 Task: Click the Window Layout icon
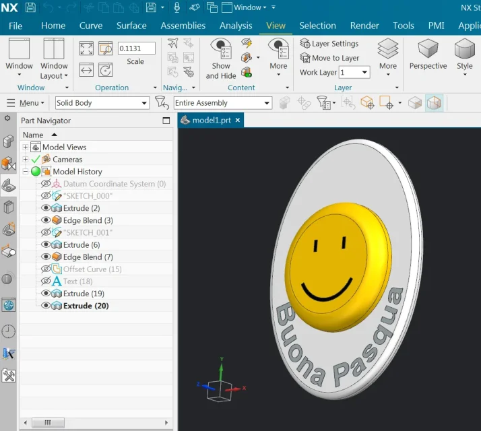tap(54, 48)
